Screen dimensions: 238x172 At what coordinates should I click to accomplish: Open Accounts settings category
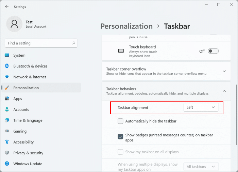[x=41, y=110]
